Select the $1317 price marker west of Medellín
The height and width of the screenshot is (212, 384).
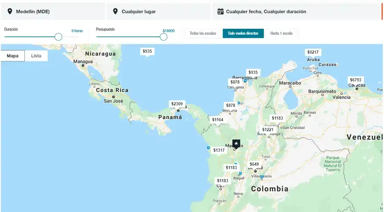pyautogui.click(x=219, y=150)
